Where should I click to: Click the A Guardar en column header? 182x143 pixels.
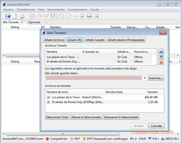pyautogui.click(x=98, y=52)
